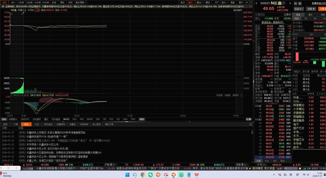Select 分时 intraday chart tab
The width and height of the screenshot is (326, 178).
pyautogui.click(x=5, y=2)
